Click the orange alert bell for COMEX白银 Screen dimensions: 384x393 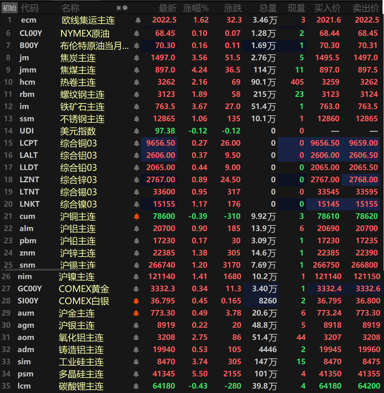tap(136, 301)
